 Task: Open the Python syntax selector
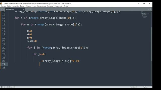[145, 87]
